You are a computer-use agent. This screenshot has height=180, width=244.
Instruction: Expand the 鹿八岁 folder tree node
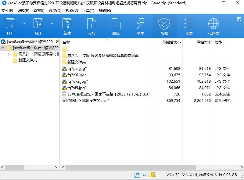(x=9, y=54)
